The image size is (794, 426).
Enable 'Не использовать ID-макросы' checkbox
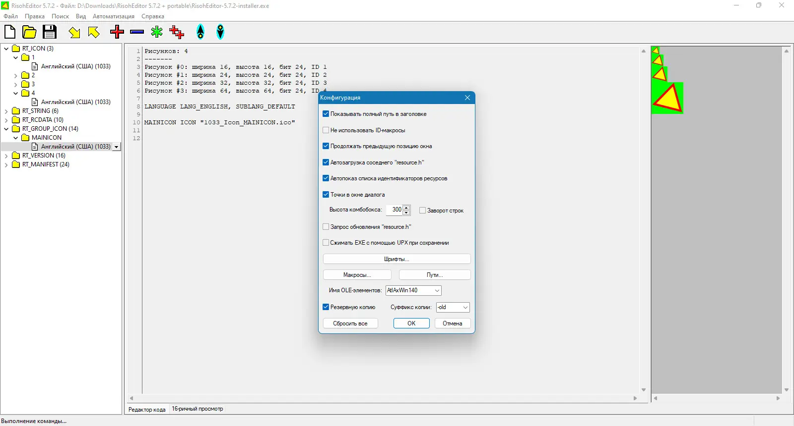pos(326,130)
